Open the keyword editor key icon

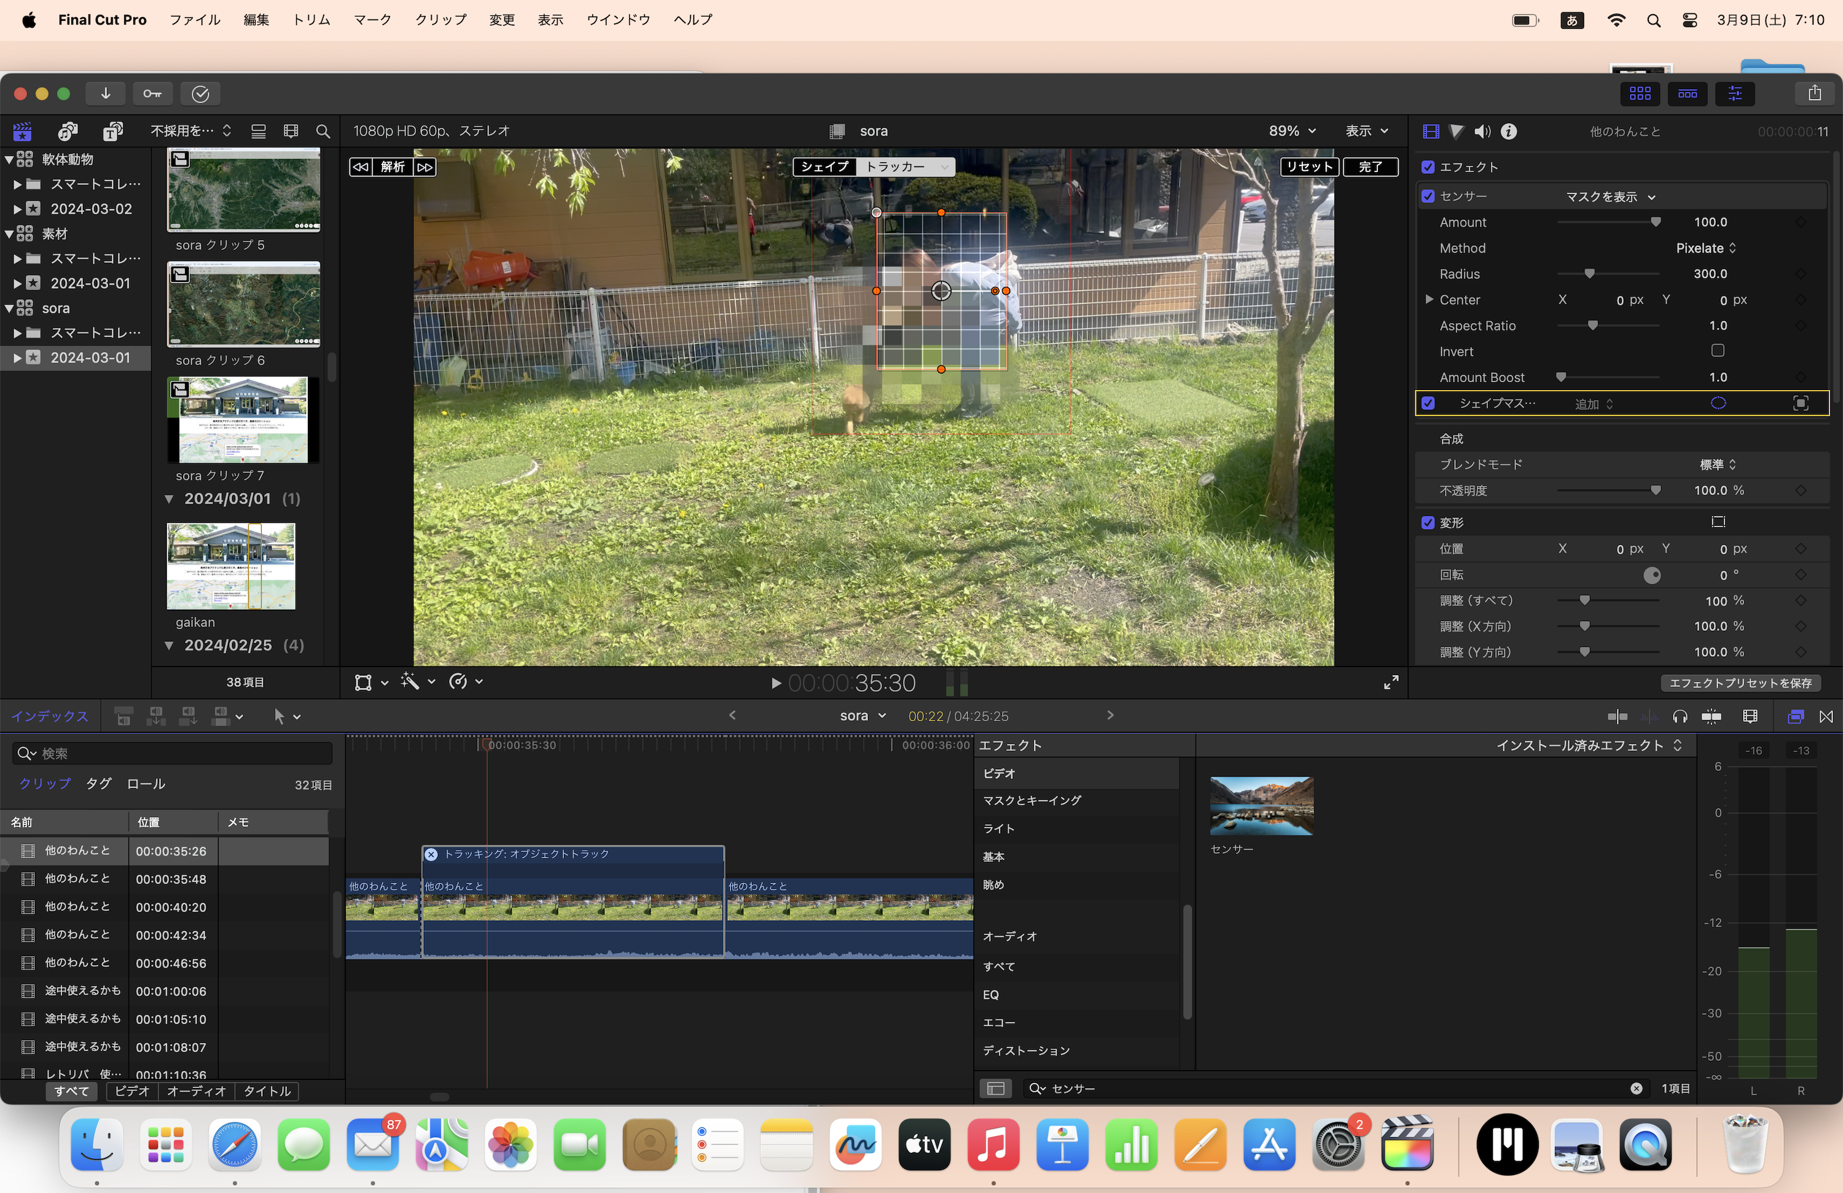152,93
